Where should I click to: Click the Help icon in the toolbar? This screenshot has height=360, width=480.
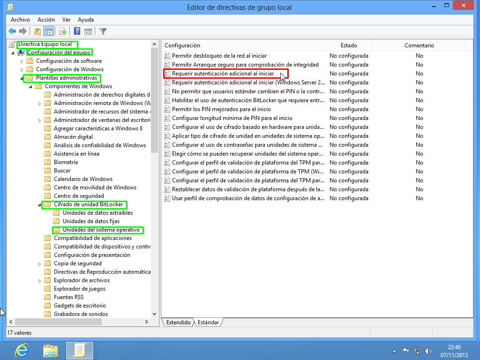(x=76, y=31)
